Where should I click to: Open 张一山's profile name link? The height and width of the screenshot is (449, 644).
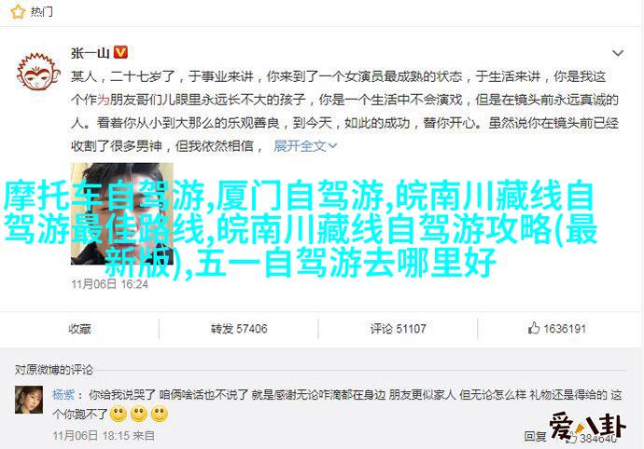[x=90, y=53]
